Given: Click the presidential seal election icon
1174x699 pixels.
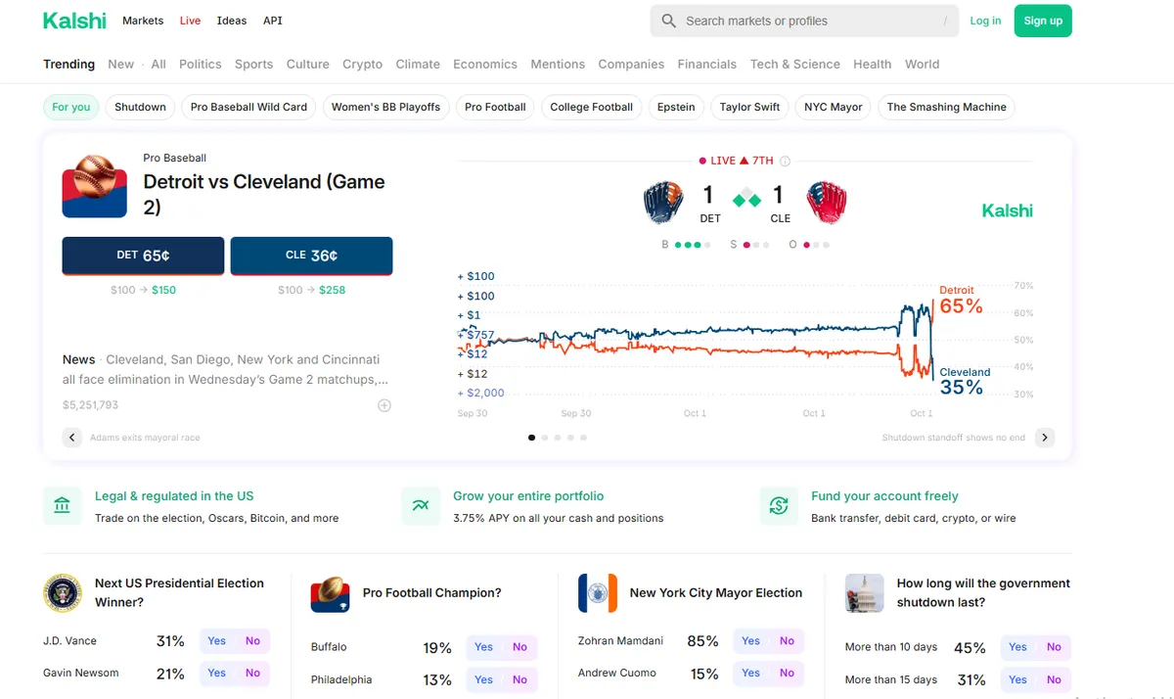Looking at the screenshot, I should click(x=63, y=593).
